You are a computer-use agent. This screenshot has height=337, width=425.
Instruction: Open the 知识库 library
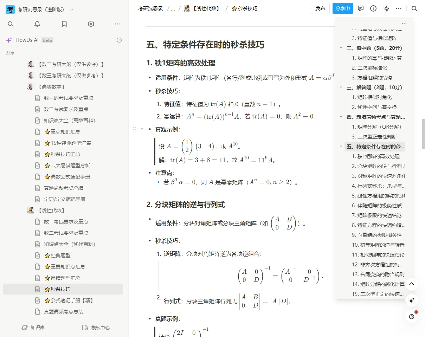coord(33,328)
